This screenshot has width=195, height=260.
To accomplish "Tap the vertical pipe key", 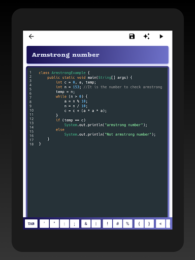I will click(96, 223).
